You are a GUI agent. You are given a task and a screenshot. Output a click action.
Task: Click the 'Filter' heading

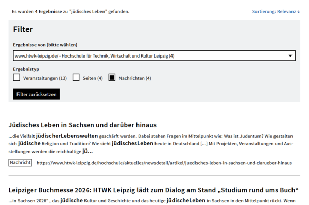pyautogui.click(x=23, y=29)
